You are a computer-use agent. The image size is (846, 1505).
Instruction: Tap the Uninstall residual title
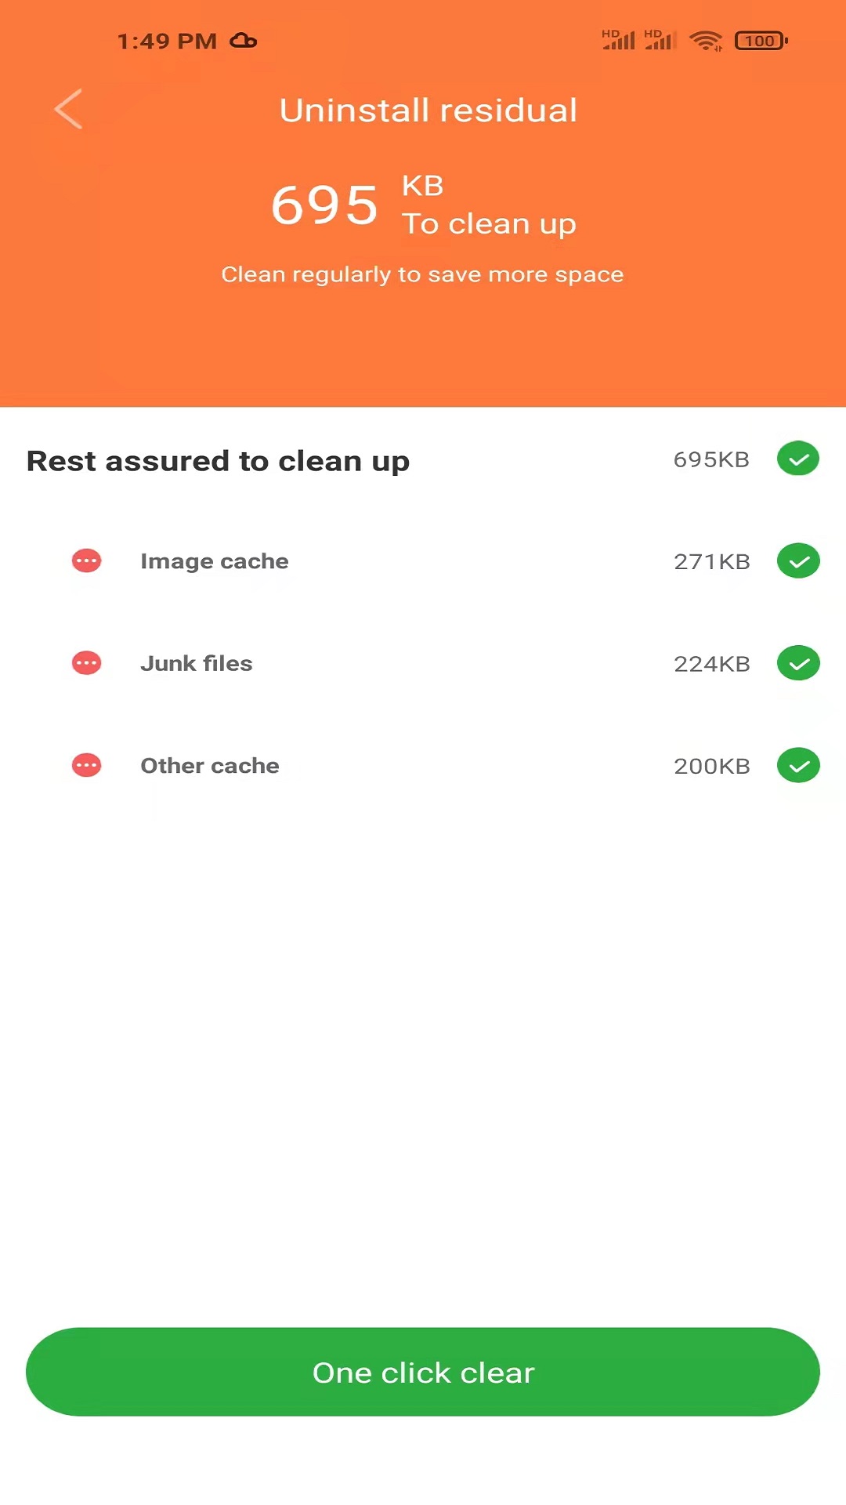point(428,111)
